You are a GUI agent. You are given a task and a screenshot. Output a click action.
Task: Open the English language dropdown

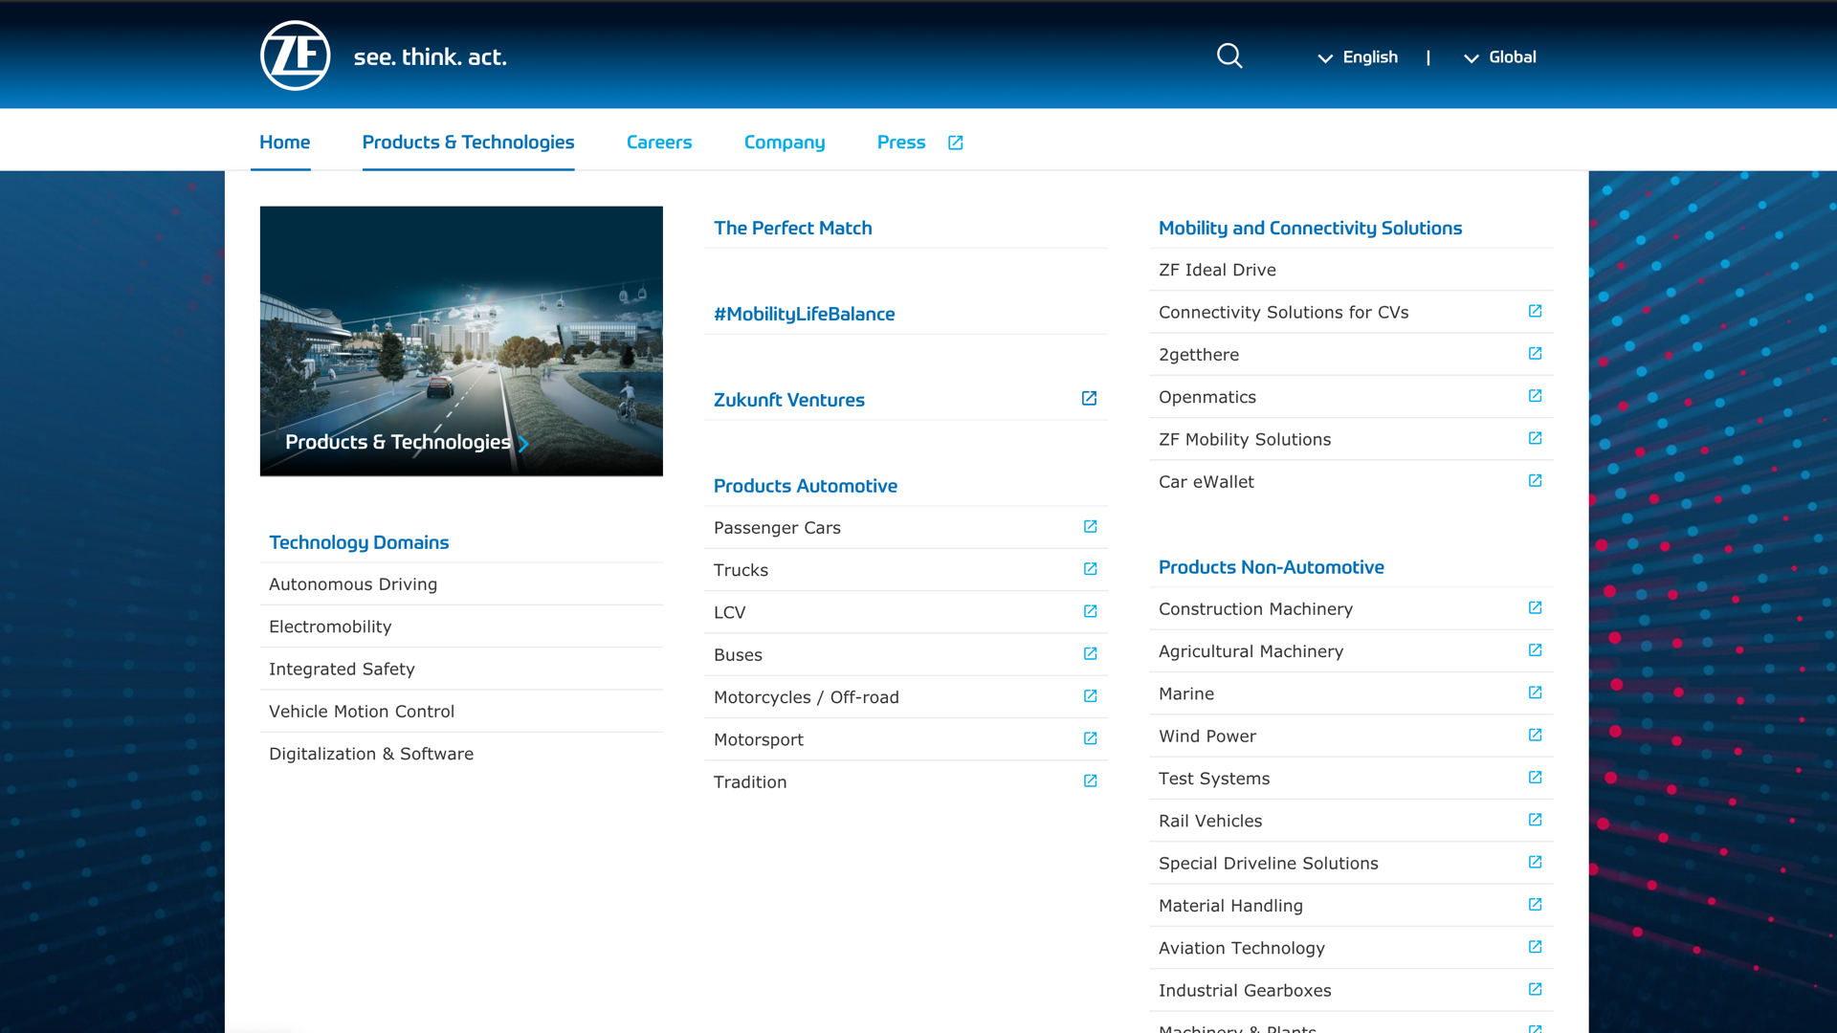point(1358,57)
